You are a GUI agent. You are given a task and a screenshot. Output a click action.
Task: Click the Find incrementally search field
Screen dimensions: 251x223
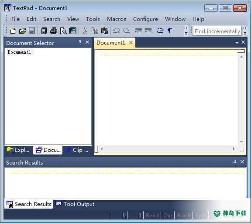(x=217, y=31)
